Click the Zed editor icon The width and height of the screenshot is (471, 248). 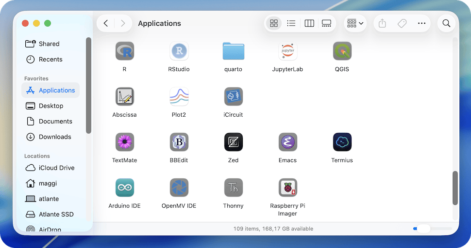(234, 142)
